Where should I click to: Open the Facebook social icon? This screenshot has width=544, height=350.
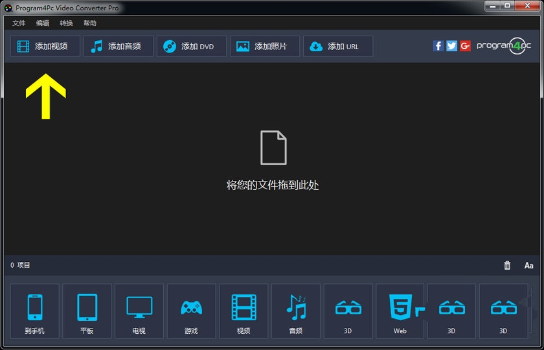[x=438, y=46]
